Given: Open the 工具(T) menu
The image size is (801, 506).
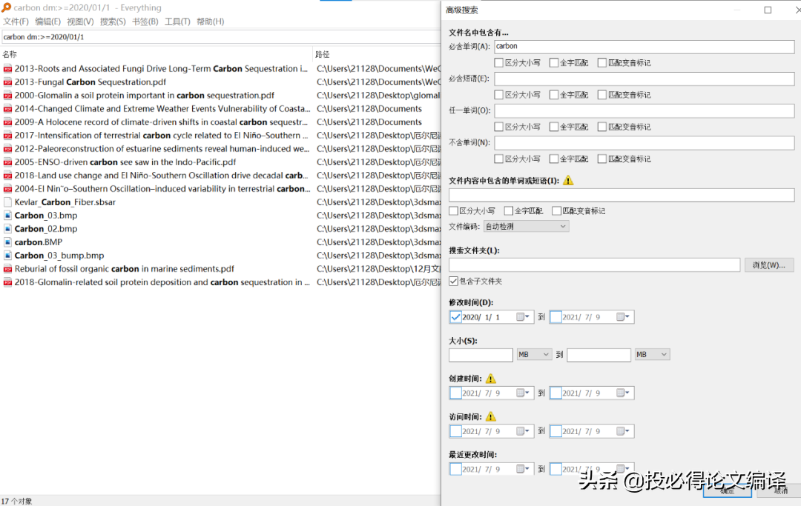Looking at the screenshot, I should click(177, 21).
